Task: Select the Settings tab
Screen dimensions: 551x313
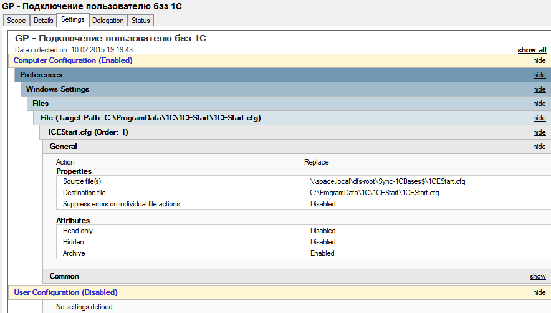Action: click(73, 20)
